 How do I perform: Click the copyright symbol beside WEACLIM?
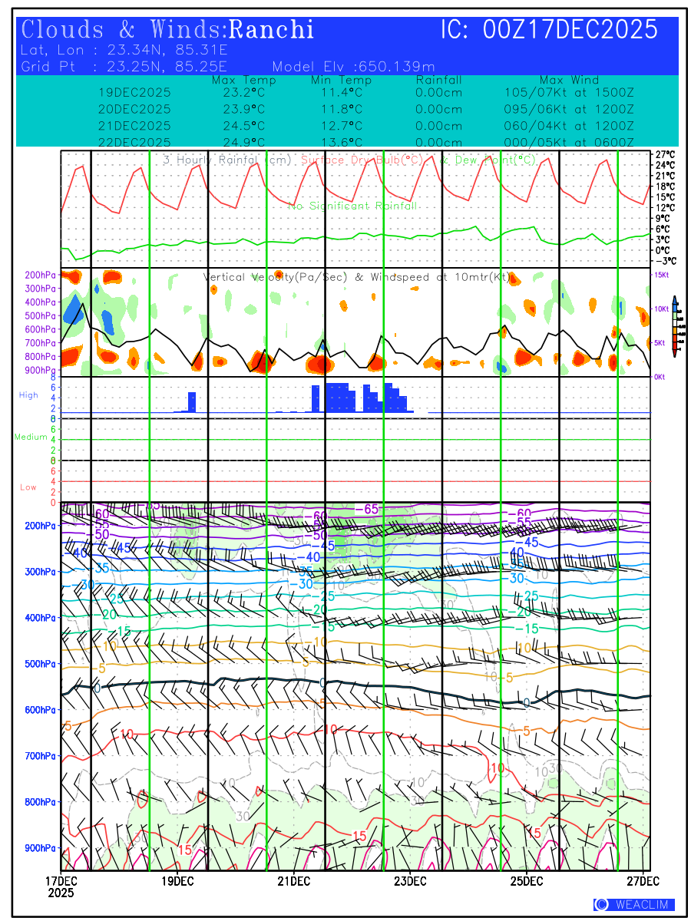(601, 904)
